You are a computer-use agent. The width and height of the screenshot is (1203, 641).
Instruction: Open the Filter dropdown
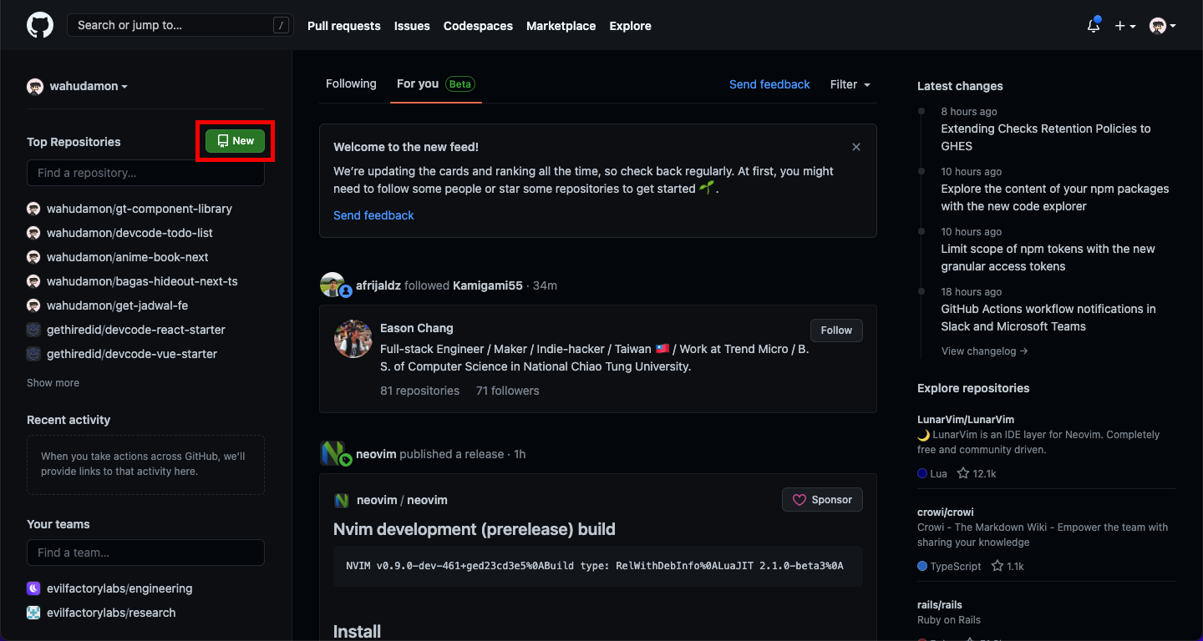(x=850, y=84)
